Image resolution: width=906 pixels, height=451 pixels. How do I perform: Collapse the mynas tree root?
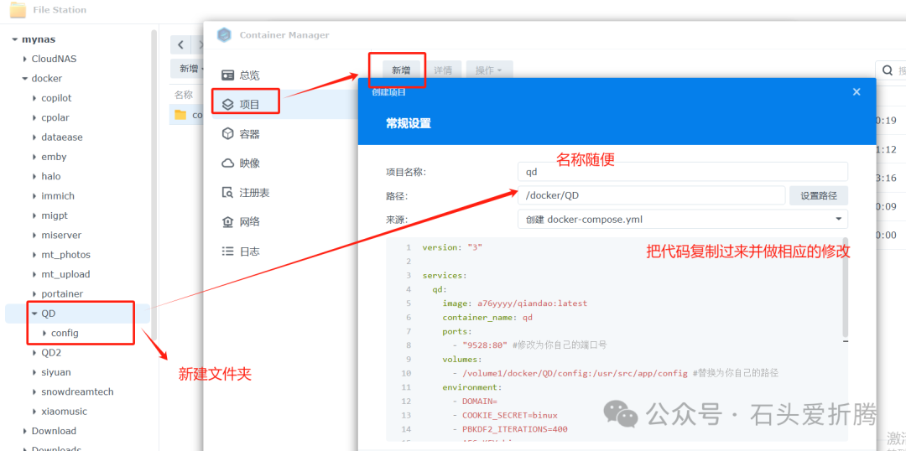click(14, 39)
